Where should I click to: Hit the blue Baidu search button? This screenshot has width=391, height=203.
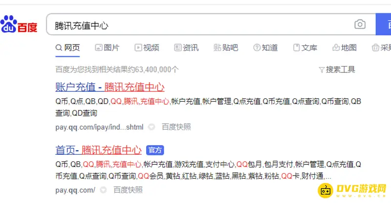click(384, 24)
